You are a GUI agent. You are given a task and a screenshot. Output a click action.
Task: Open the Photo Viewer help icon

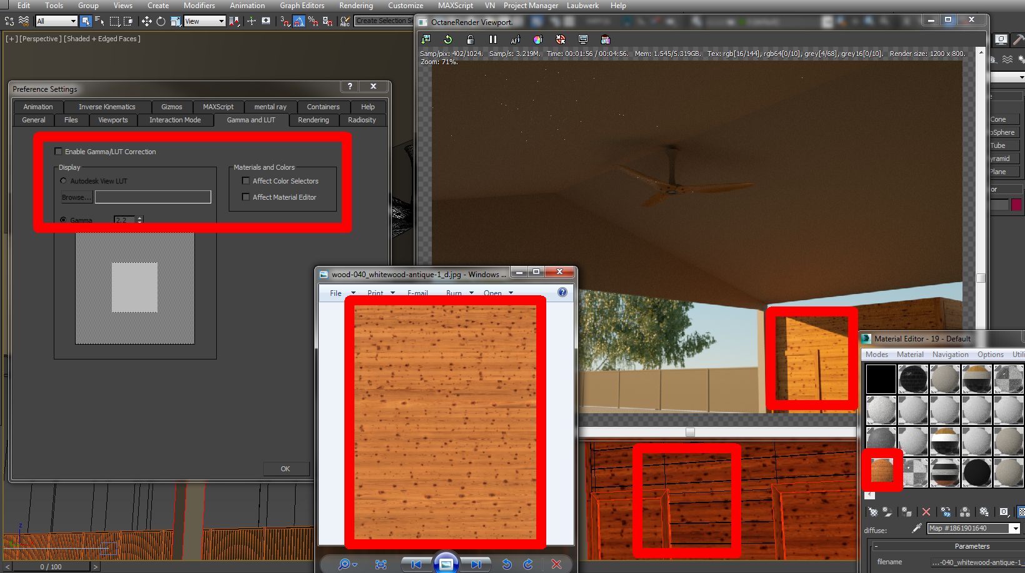coord(562,292)
